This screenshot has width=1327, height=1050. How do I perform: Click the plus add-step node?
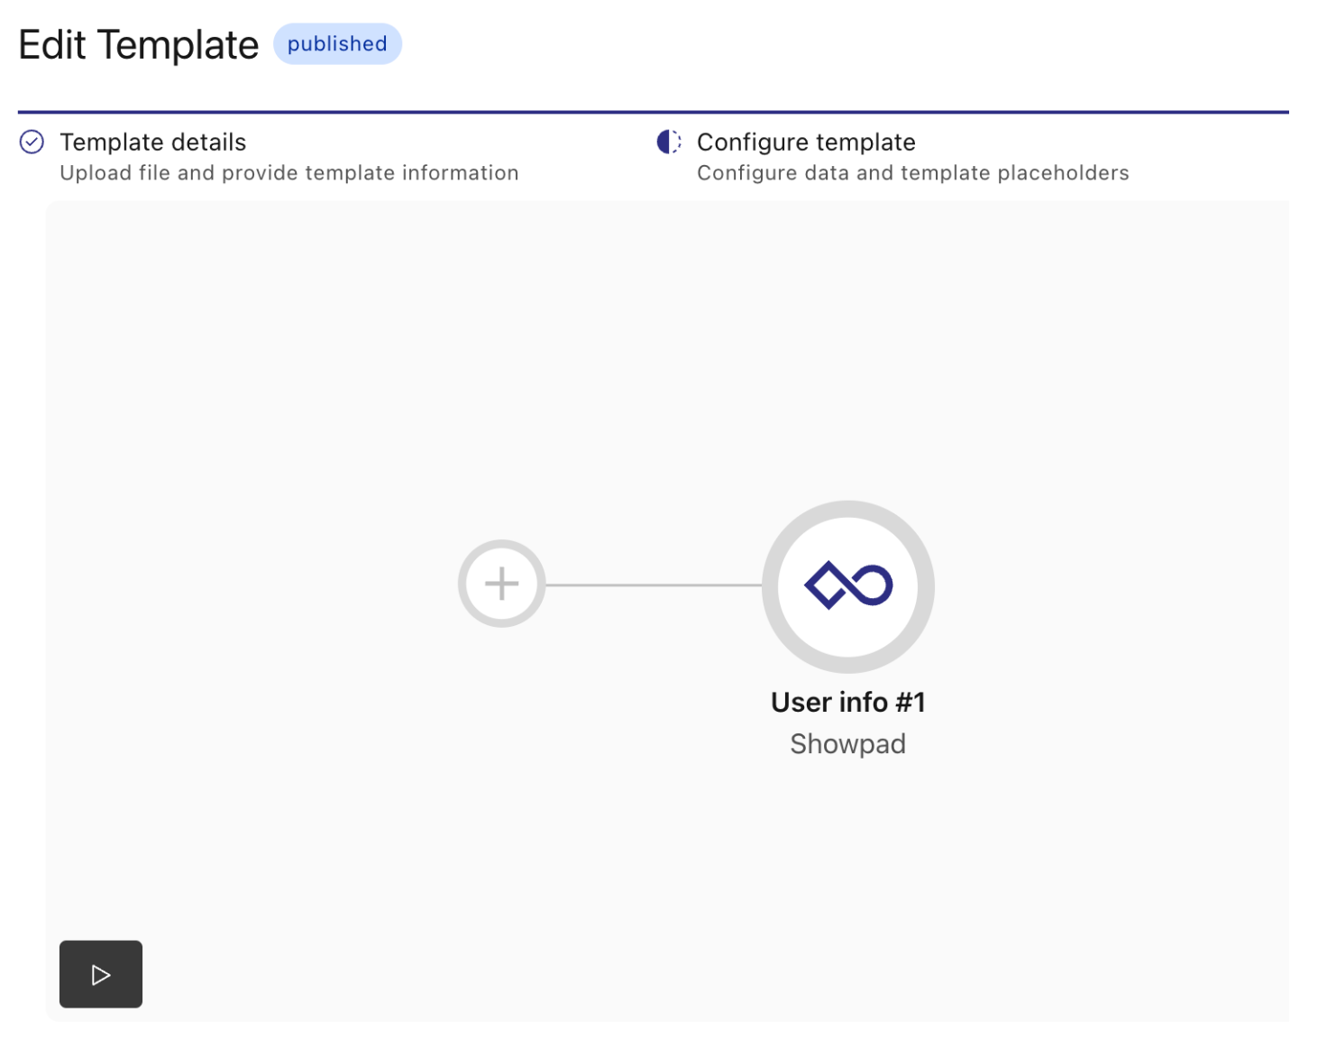tap(501, 584)
